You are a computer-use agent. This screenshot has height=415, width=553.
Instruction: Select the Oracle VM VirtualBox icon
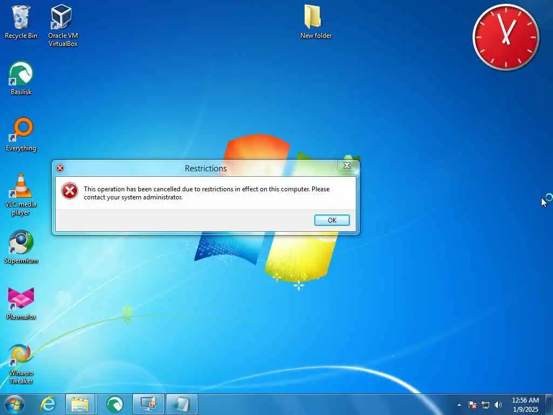tap(63, 25)
